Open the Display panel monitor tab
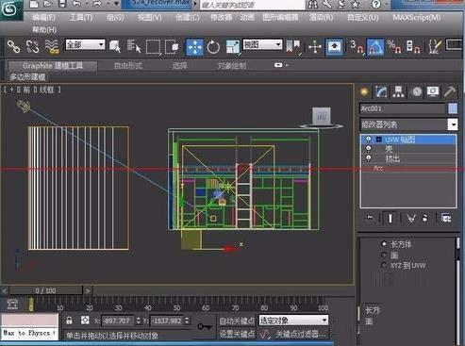 pos(433,91)
